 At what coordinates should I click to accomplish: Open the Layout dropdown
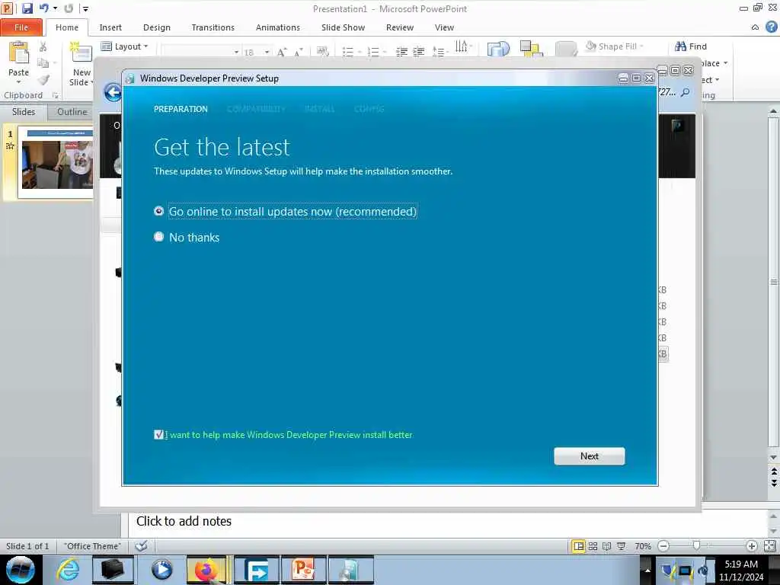point(124,46)
